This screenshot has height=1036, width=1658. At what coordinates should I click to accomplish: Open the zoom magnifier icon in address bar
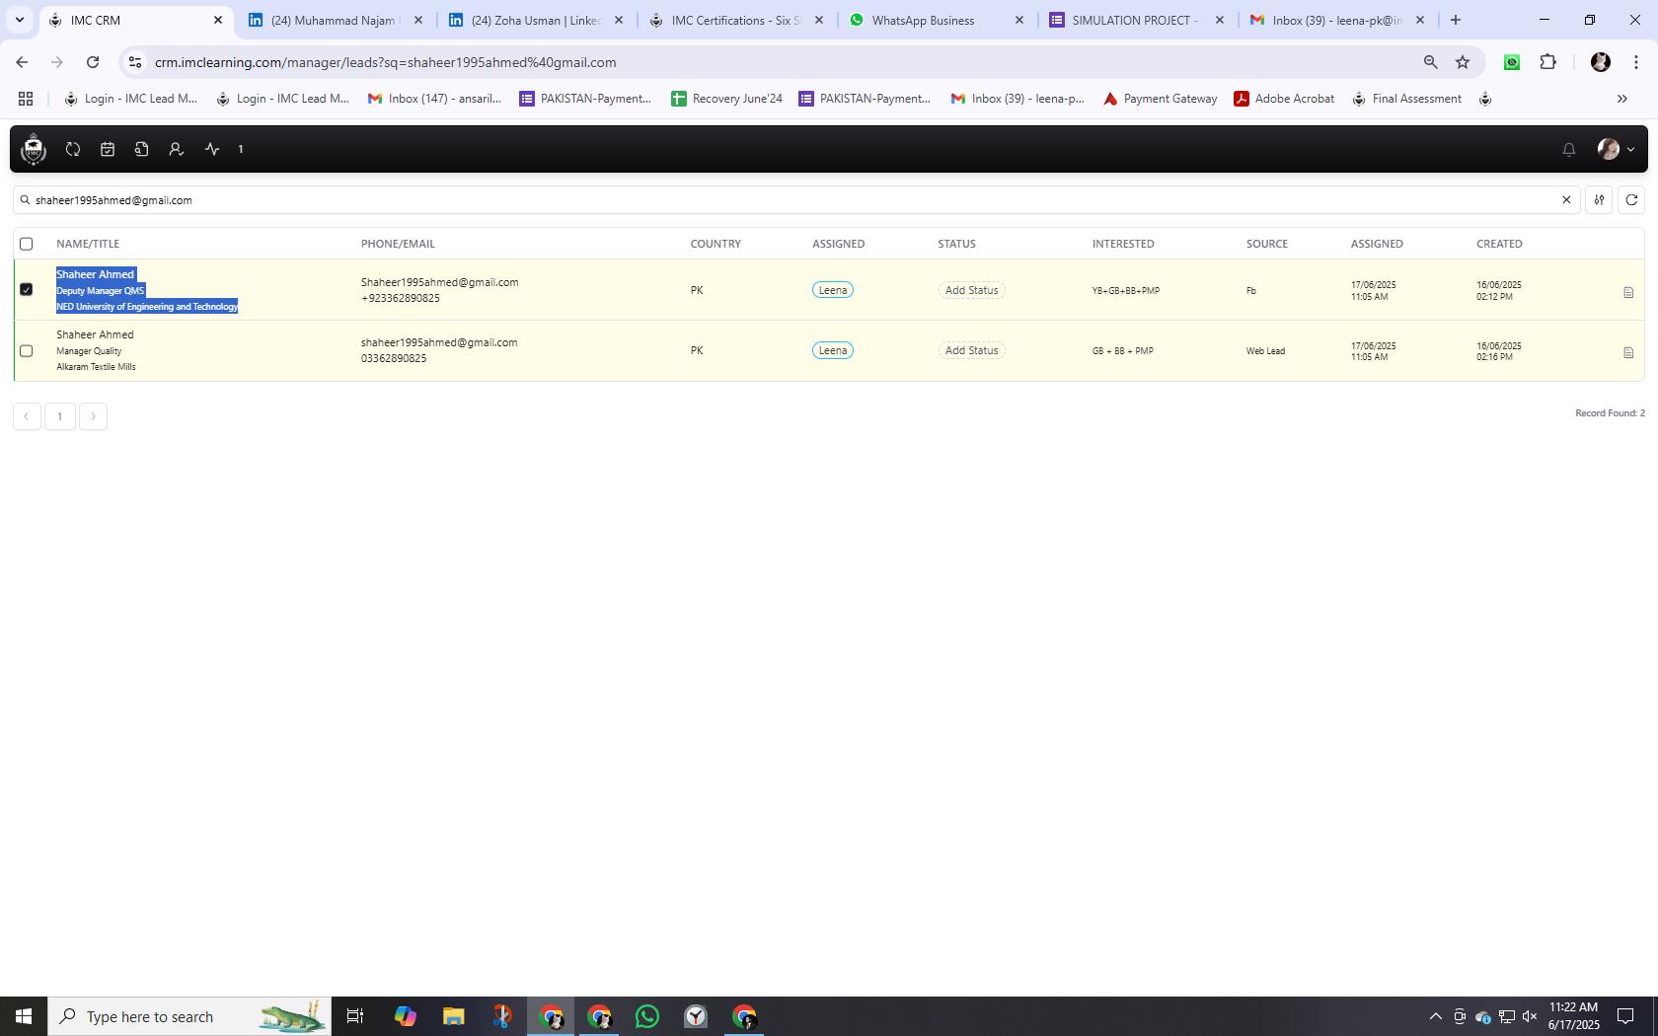[1430, 62]
